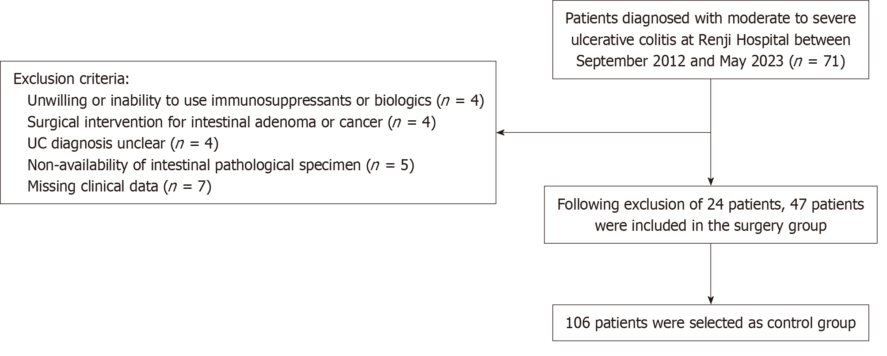Image resolution: width=887 pixels, height=356 pixels.
Task: Click the left-pointing arrowhead at exclusion box
Action: click(x=501, y=132)
